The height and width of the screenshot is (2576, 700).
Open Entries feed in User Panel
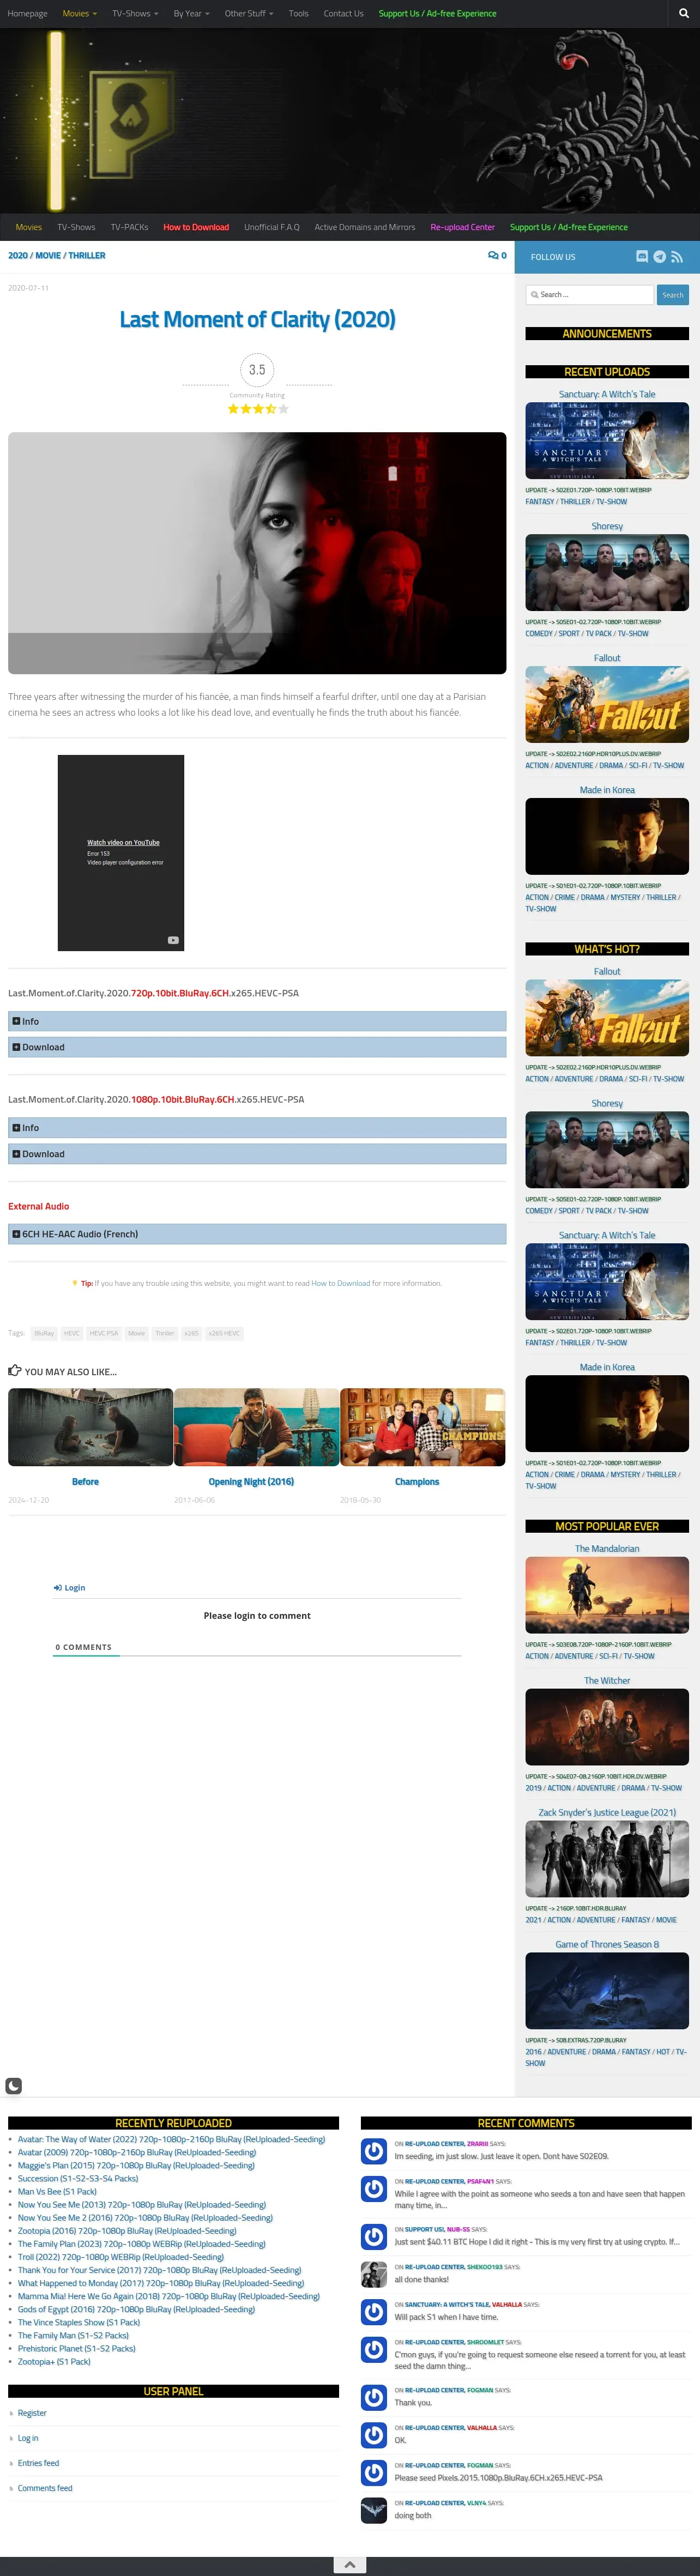pyautogui.click(x=38, y=2463)
